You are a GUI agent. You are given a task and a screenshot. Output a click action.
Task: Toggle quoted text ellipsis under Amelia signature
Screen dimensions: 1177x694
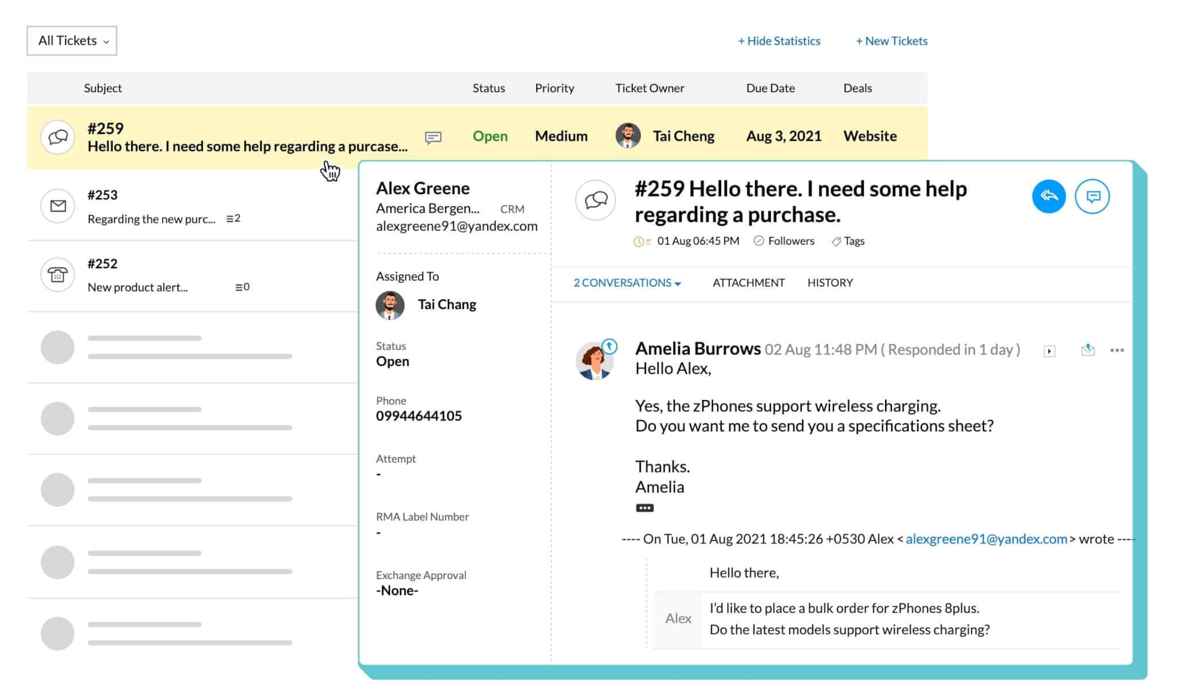[644, 508]
